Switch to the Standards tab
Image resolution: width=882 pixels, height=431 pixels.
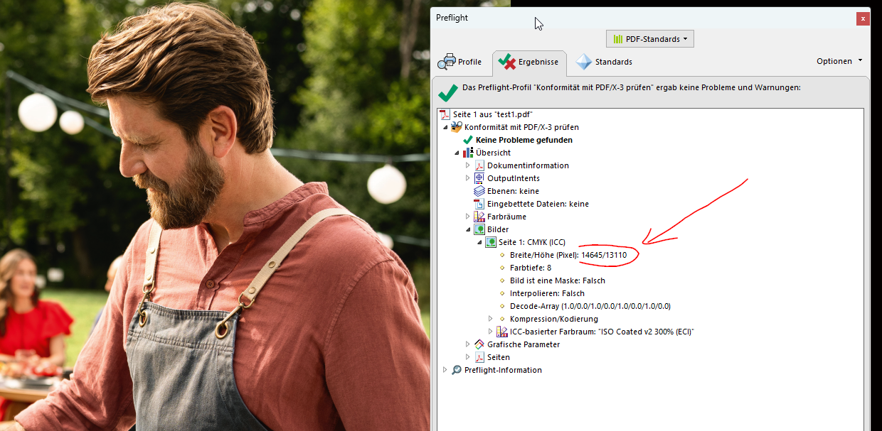(x=604, y=62)
